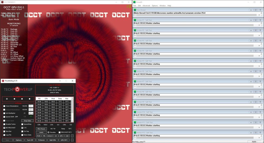Image resolution: width=264 pixels, height=143 pixels.
Task: Click the core table scroll-up arrow
Action: [x=72, y=98]
